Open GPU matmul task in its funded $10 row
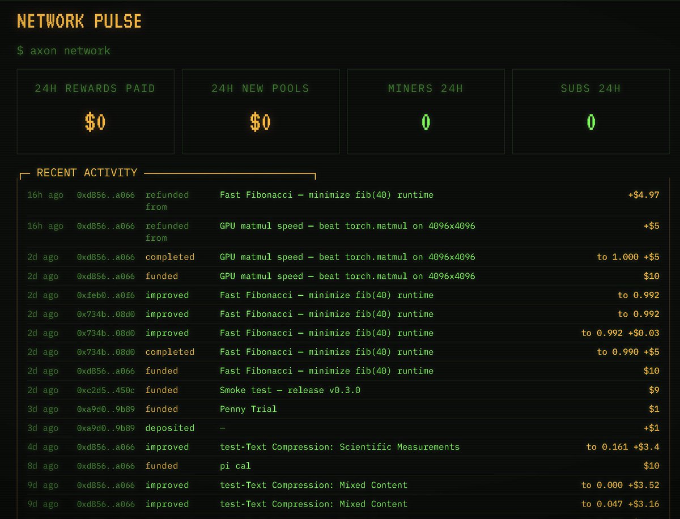 (x=347, y=276)
